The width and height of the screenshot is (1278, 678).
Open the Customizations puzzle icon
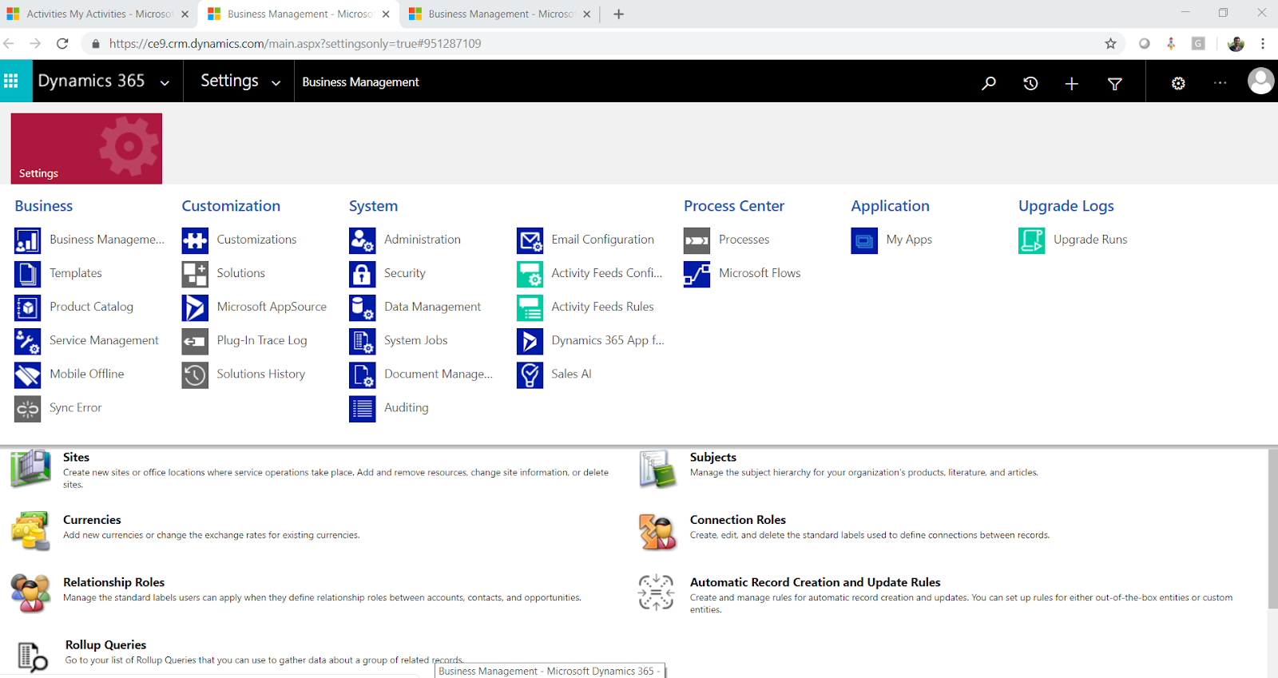tap(195, 240)
